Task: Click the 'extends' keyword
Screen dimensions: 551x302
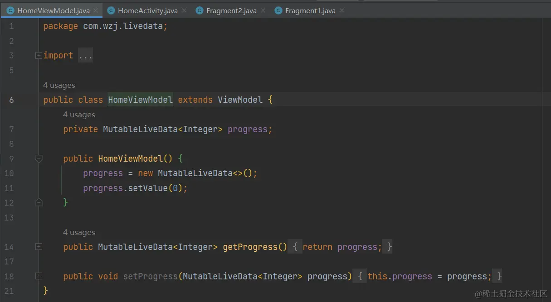Action: [x=195, y=100]
